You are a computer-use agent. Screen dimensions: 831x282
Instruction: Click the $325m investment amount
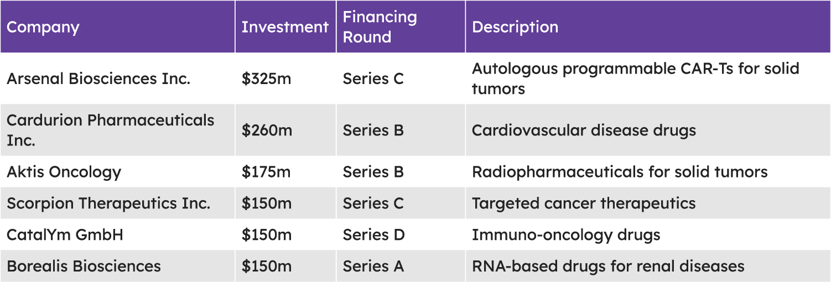point(266,79)
